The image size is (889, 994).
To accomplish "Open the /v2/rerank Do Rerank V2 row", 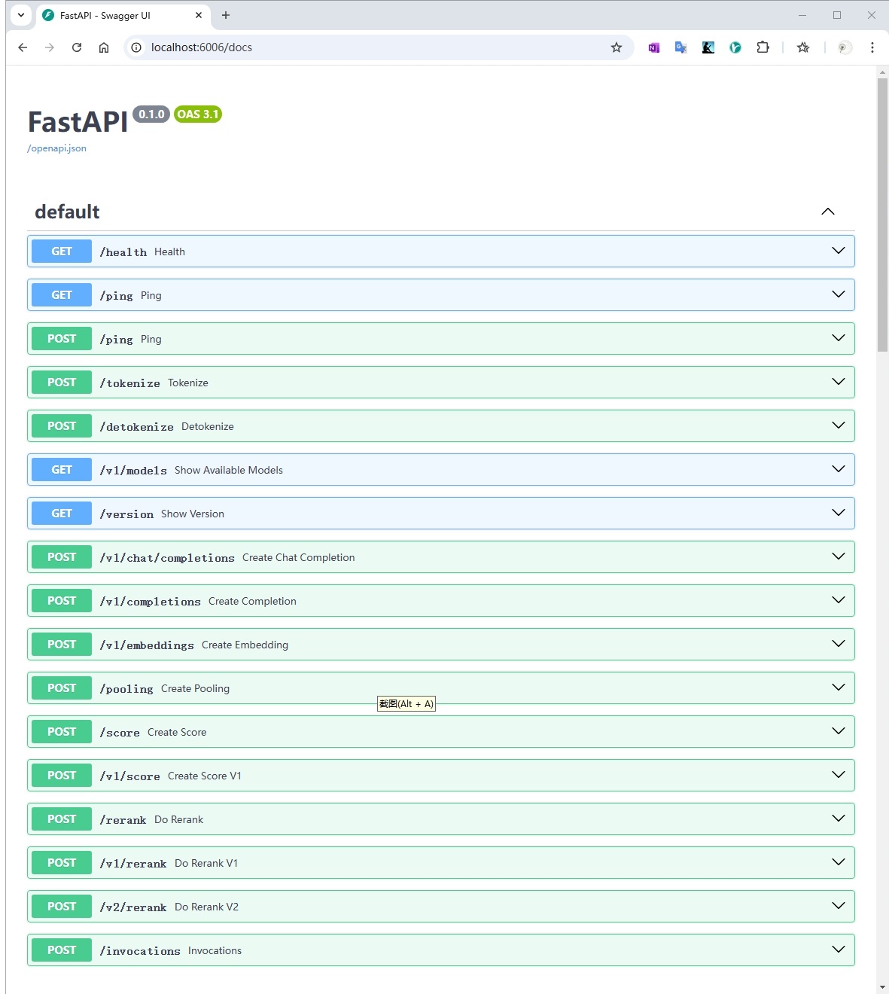I will [441, 907].
